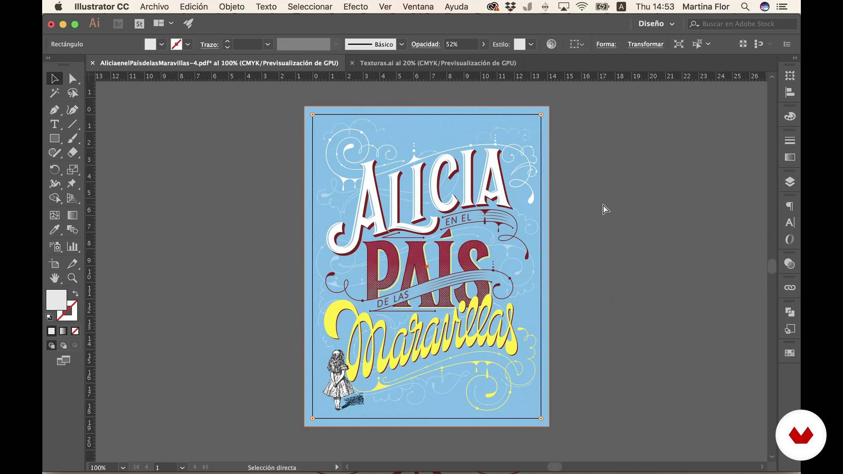The image size is (843, 474).
Task: Click the opacity value field 52%
Action: [461, 44]
